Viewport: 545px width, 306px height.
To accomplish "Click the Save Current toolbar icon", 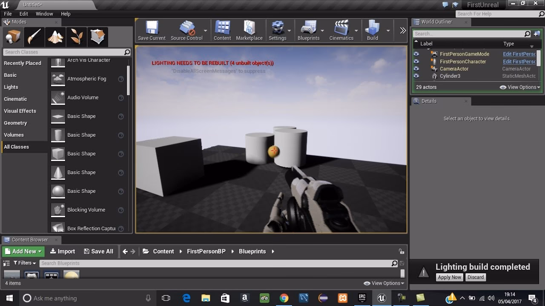I will (x=152, y=31).
